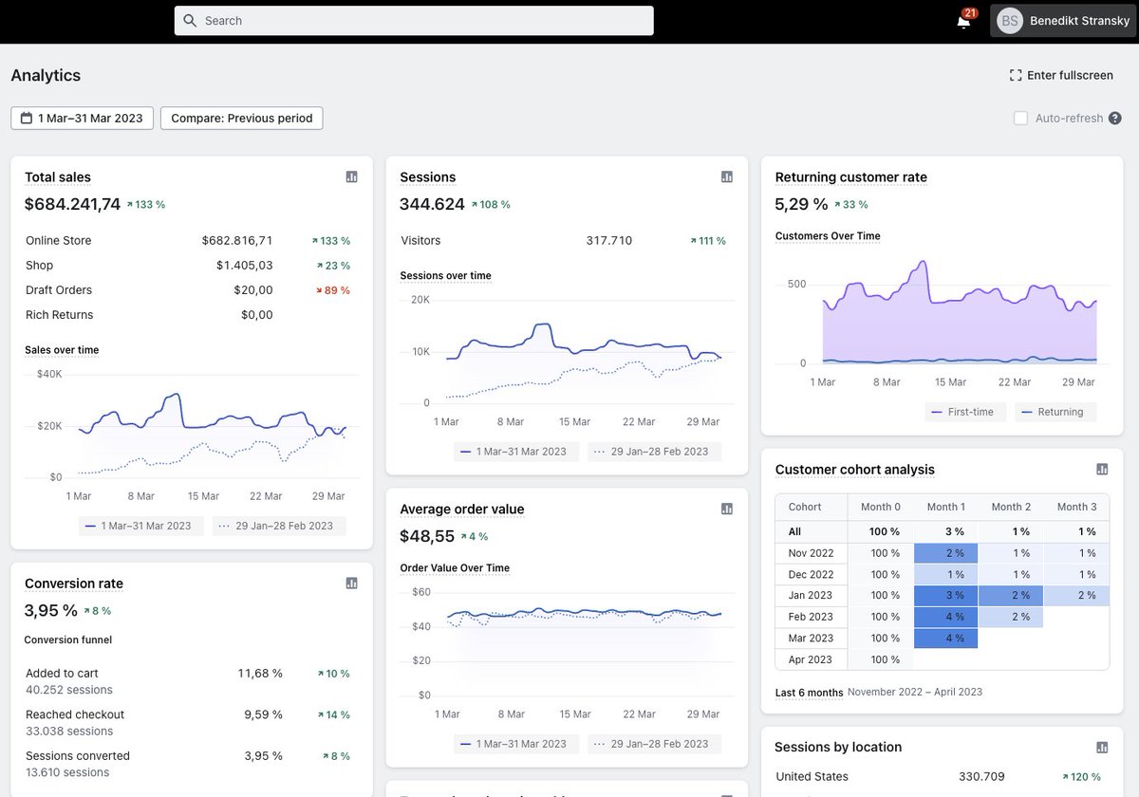Screen dimensions: 1139x797
Task: Toggle 29 Jan–28 Feb legend in Sessions chart
Action: (x=654, y=452)
